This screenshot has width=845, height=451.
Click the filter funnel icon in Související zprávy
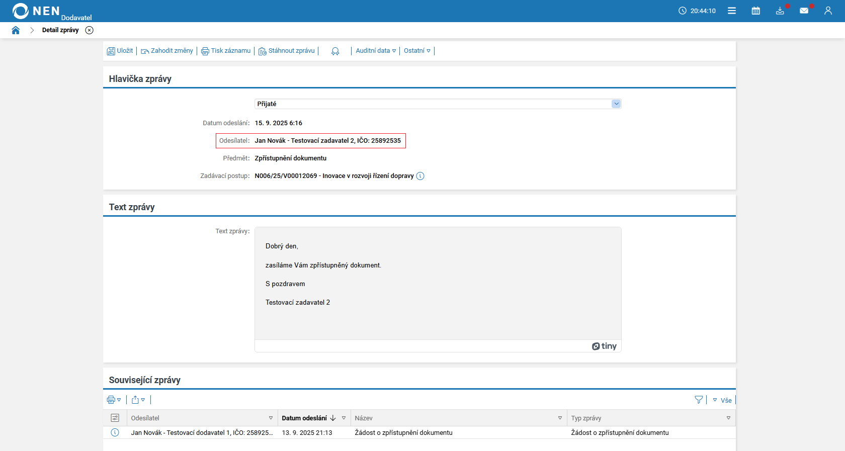[x=699, y=400]
